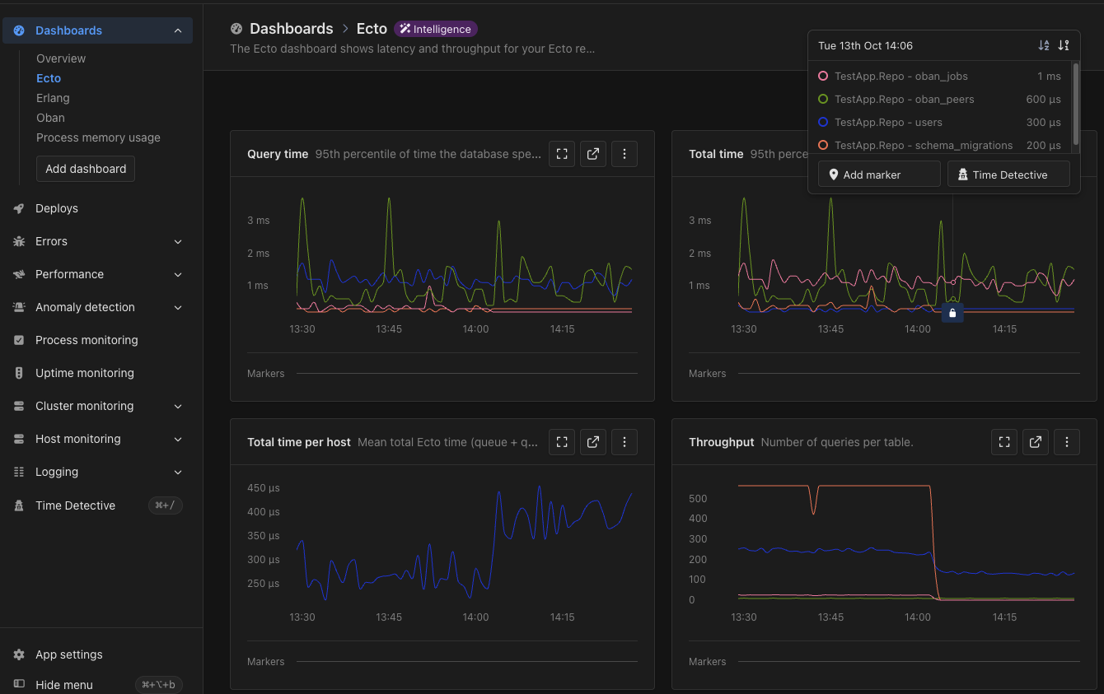Click the Deploys rocket icon
Viewport: 1104px width, 694px height.
coord(19,208)
